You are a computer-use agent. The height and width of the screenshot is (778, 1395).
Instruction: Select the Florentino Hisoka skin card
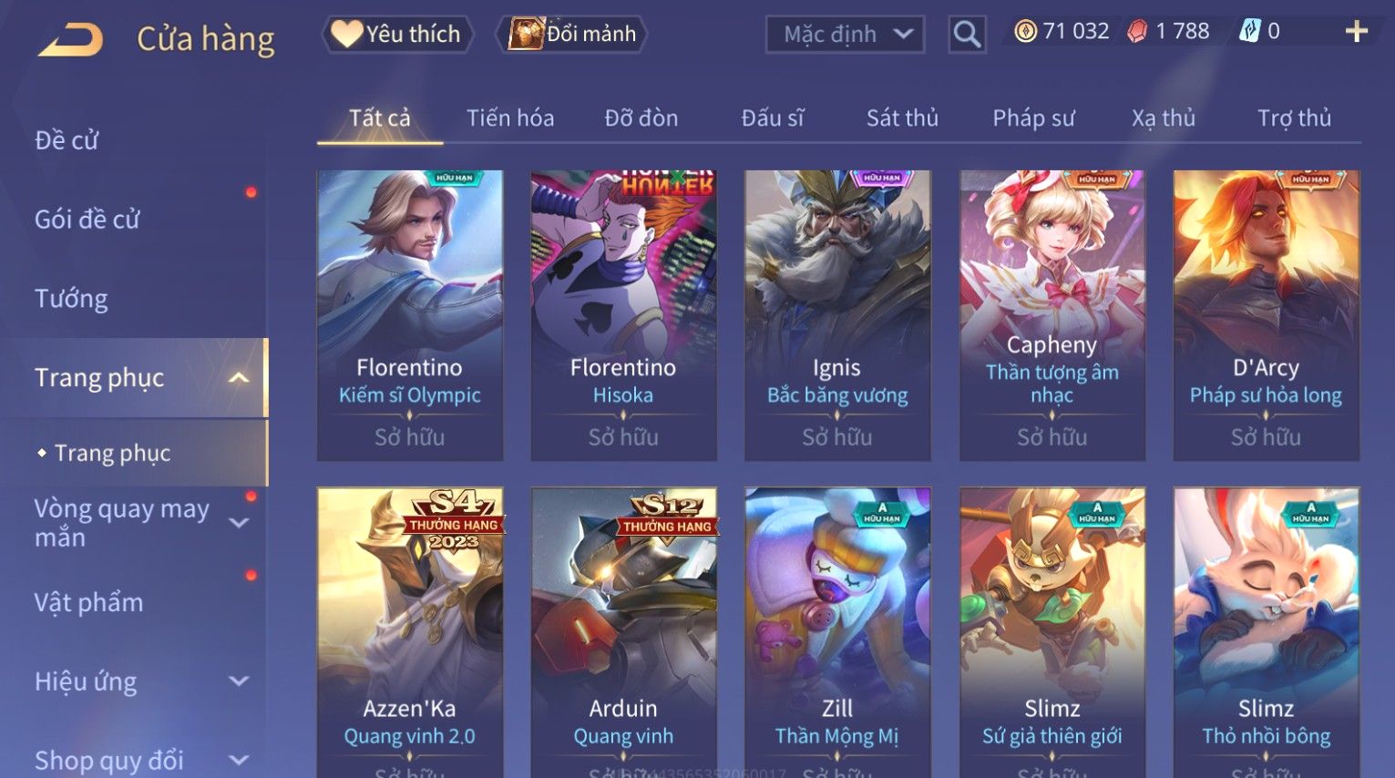(624, 315)
